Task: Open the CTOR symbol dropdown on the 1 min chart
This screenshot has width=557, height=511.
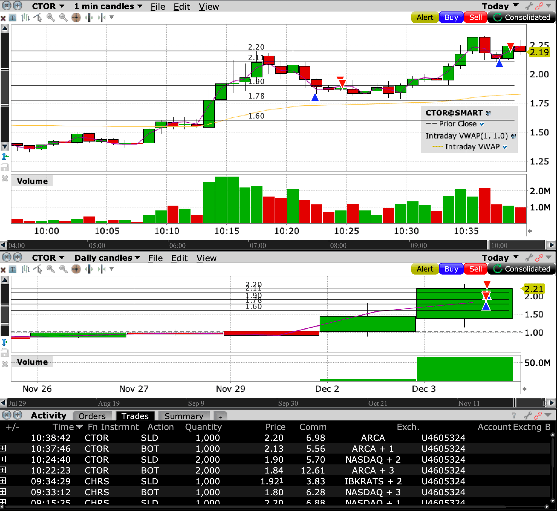Action: [x=48, y=6]
